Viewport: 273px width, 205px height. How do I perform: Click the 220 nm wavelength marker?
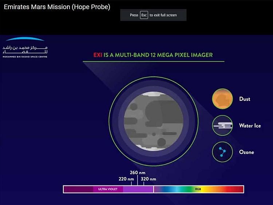(x=126, y=179)
